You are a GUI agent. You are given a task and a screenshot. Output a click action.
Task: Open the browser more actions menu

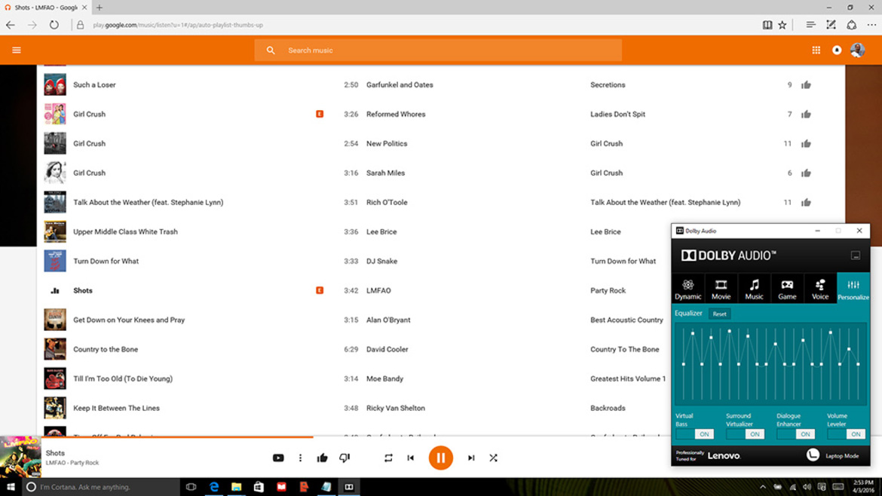(871, 25)
